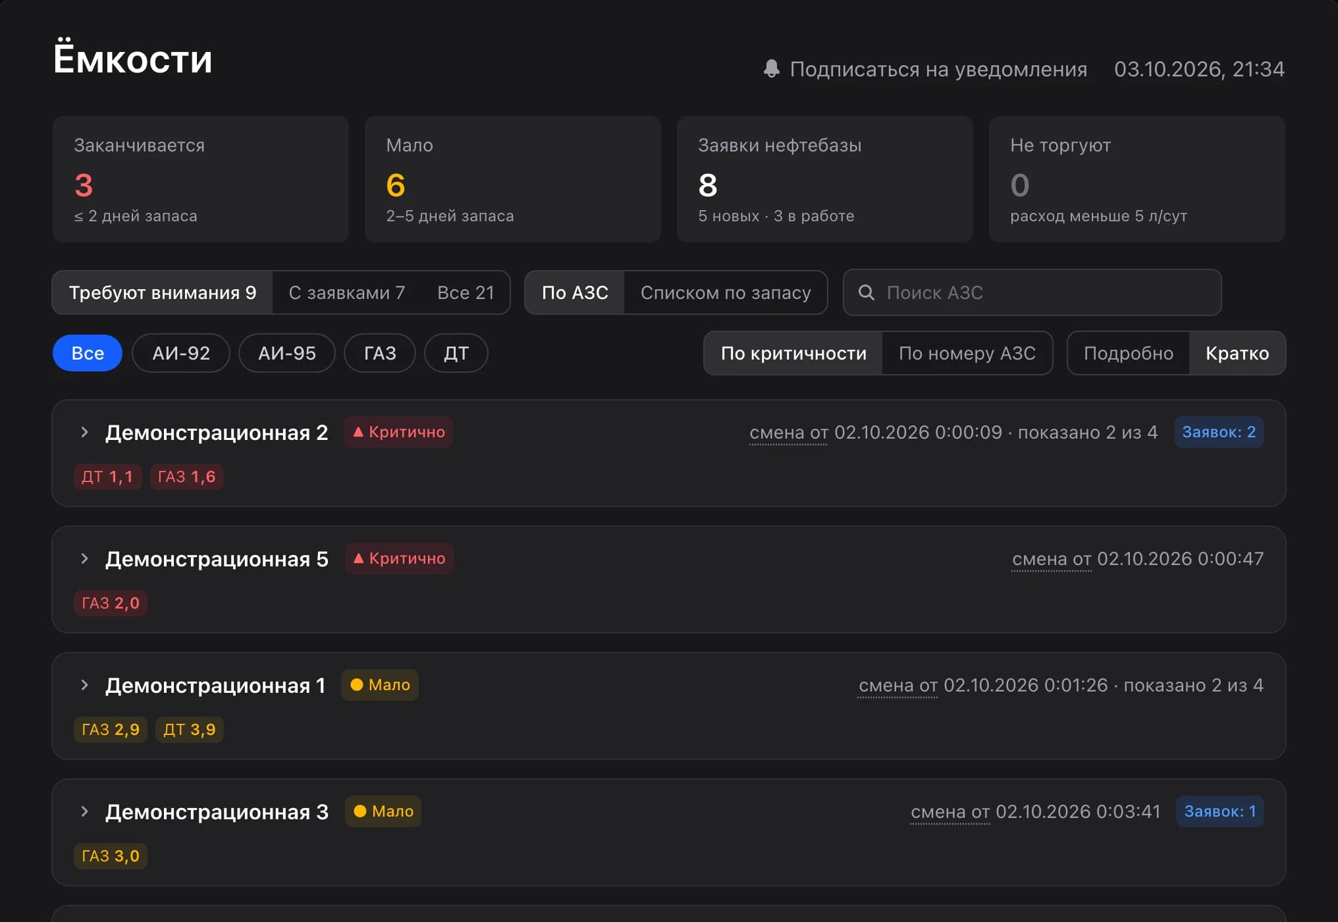Image resolution: width=1338 pixels, height=922 pixels.
Task: Filter by АИ-92 fuel
Action: (x=181, y=353)
